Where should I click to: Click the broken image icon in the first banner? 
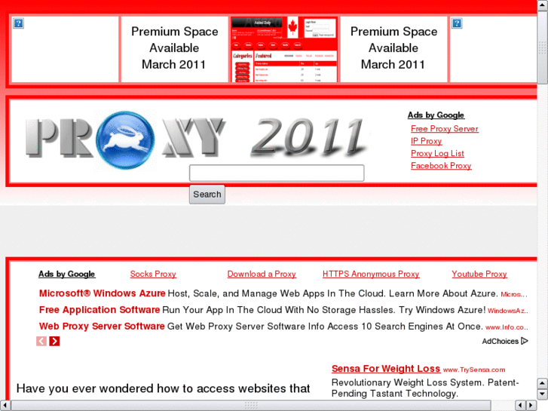pyautogui.click(x=18, y=23)
